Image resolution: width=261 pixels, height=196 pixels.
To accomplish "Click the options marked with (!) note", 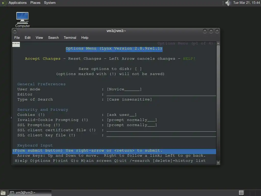I will coord(110,74).
